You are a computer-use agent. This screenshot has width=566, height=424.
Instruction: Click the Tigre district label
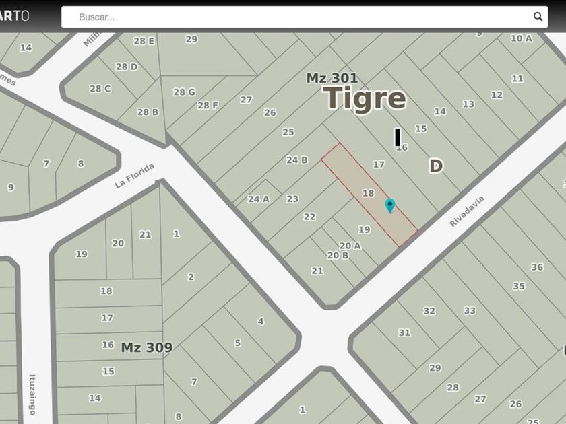(x=365, y=98)
